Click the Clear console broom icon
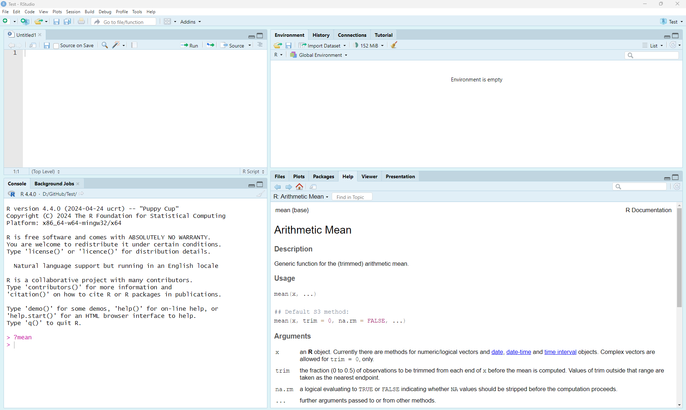This screenshot has height=410, width=686. pos(261,194)
